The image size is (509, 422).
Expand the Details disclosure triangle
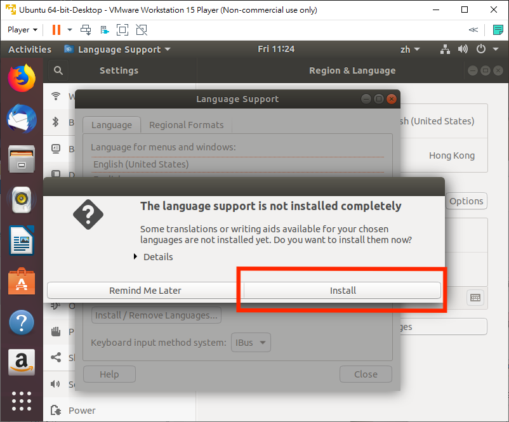click(135, 256)
